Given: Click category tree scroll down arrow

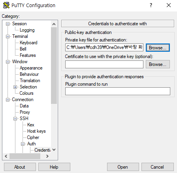Looking at the screenshot, I should coord(54,150).
